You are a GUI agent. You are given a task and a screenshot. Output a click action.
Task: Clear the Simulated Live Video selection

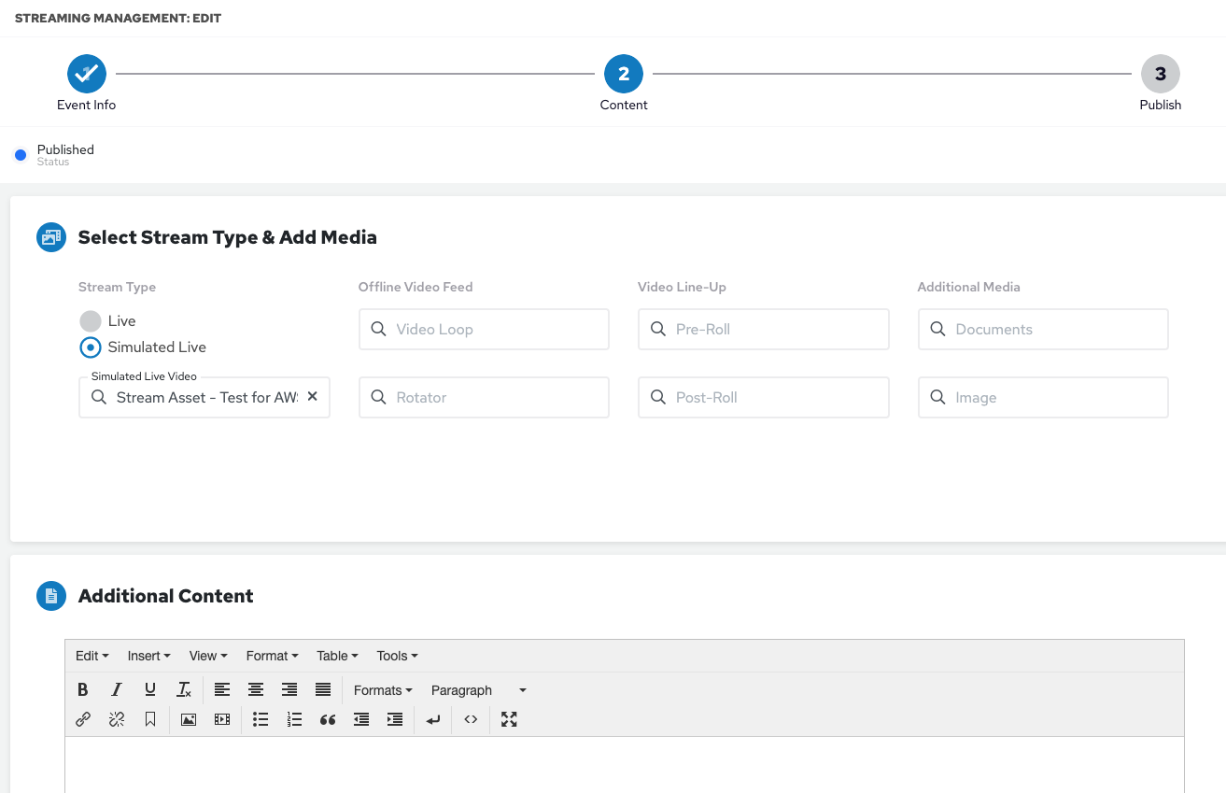[313, 397]
